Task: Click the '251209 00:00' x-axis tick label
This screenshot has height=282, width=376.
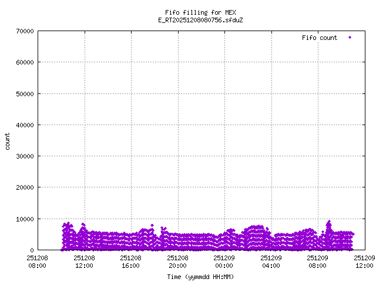Action: point(224,261)
